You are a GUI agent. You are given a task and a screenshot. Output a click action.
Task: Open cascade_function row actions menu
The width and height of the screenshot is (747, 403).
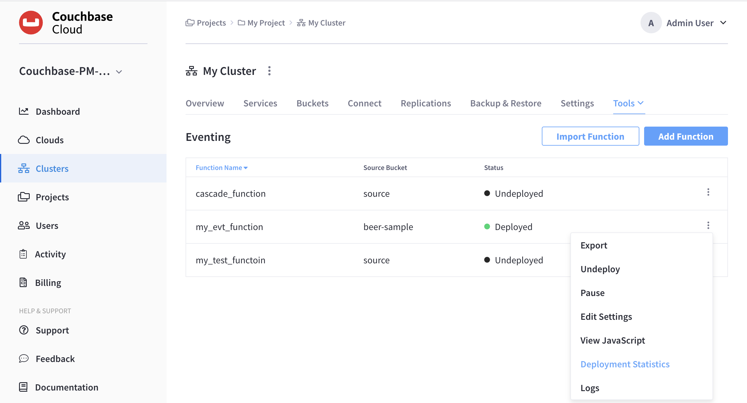pyautogui.click(x=708, y=192)
